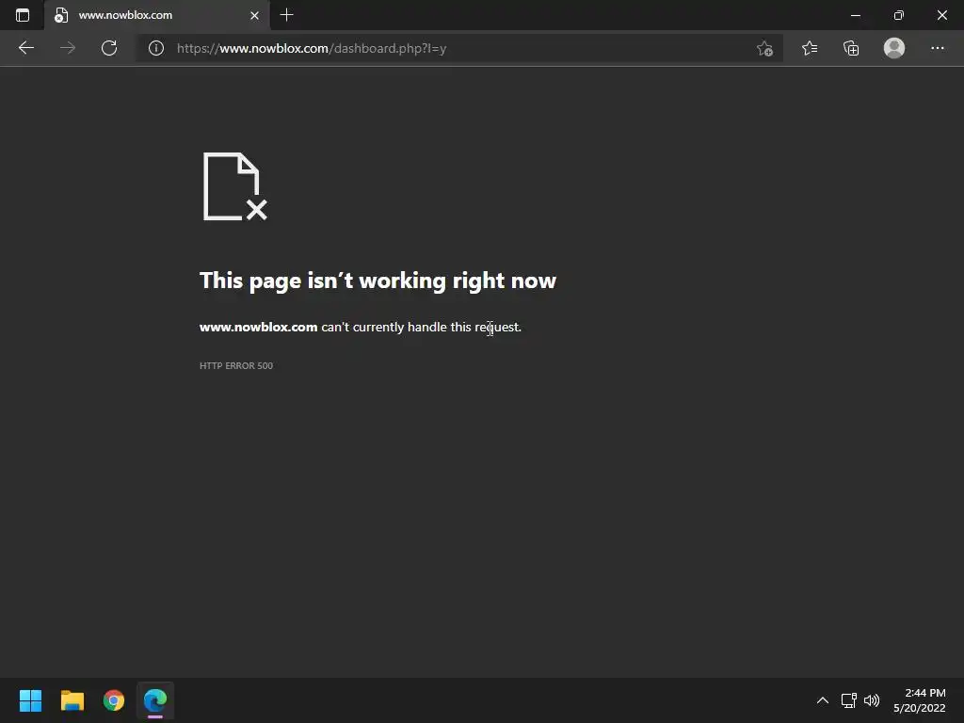Minimize the Edge browser window
Image resolution: width=964 pixels, height=723 pixels.
[x=855, y=15]
